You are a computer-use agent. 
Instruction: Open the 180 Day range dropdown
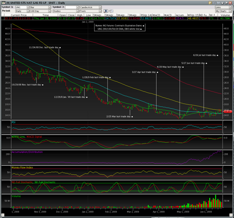tap(50, 11)
